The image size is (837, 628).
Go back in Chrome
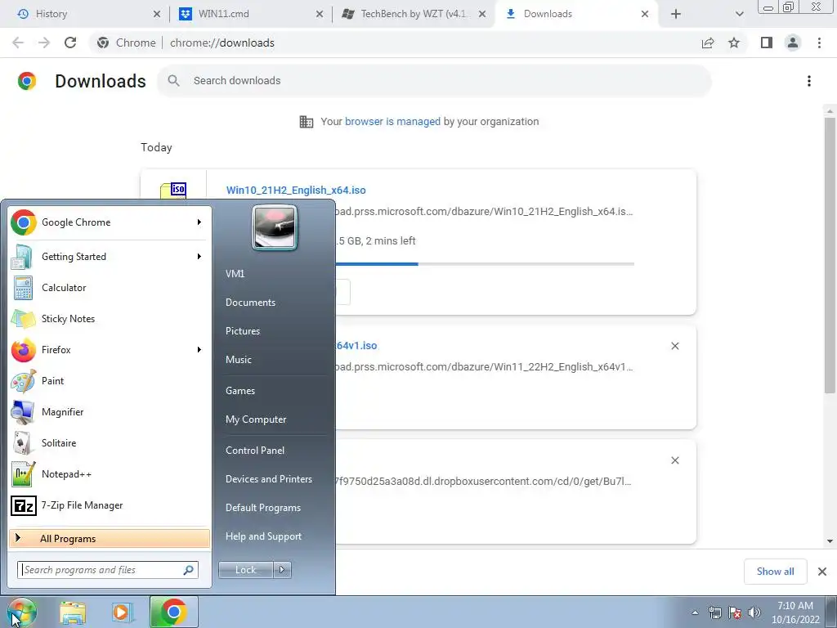(18, 43)
